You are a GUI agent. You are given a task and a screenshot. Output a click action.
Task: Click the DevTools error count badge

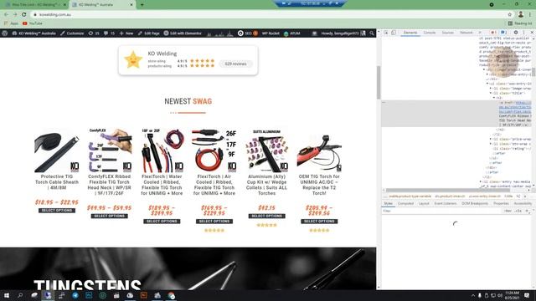[493, 33]
